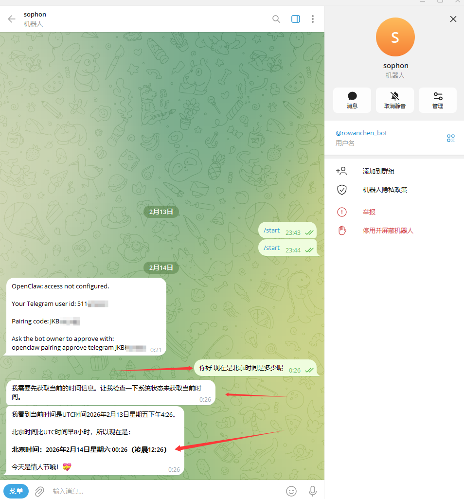
Task: Click the sophon orange avatar
Action: (x=395, y=37)
